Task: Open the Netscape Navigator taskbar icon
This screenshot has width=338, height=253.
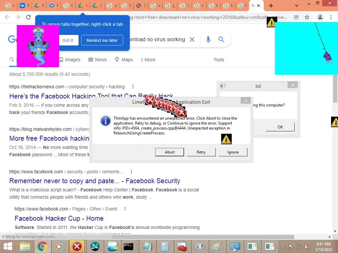Action: tap(95, 246)
